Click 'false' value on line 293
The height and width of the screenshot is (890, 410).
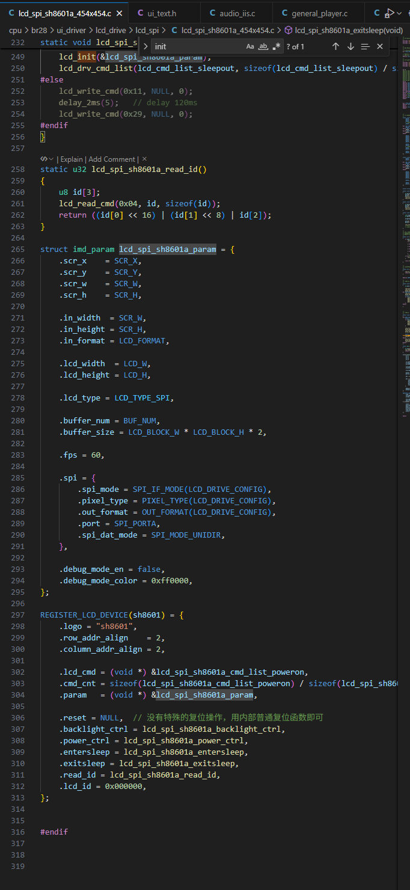click(x=149, y=569)
